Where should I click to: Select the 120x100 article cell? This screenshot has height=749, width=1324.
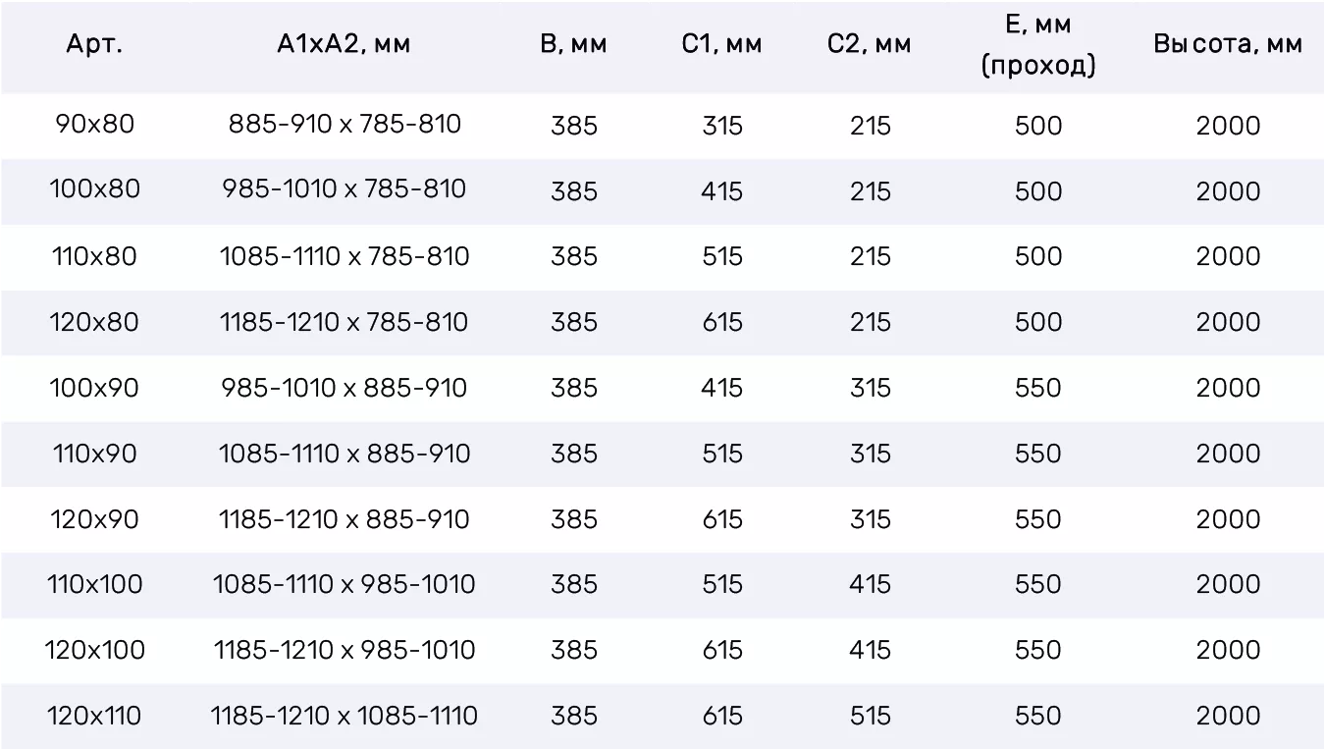tap(95, 650)
